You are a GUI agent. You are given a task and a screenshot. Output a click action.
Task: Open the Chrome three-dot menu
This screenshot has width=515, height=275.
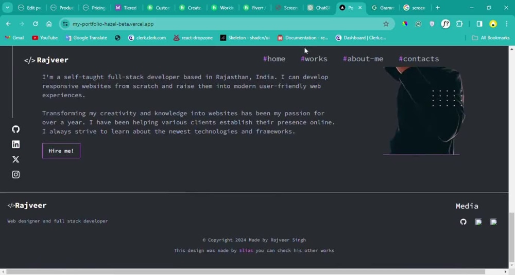pos(507,24)
